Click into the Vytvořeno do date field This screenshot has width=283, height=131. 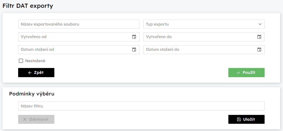click(204, 37)
